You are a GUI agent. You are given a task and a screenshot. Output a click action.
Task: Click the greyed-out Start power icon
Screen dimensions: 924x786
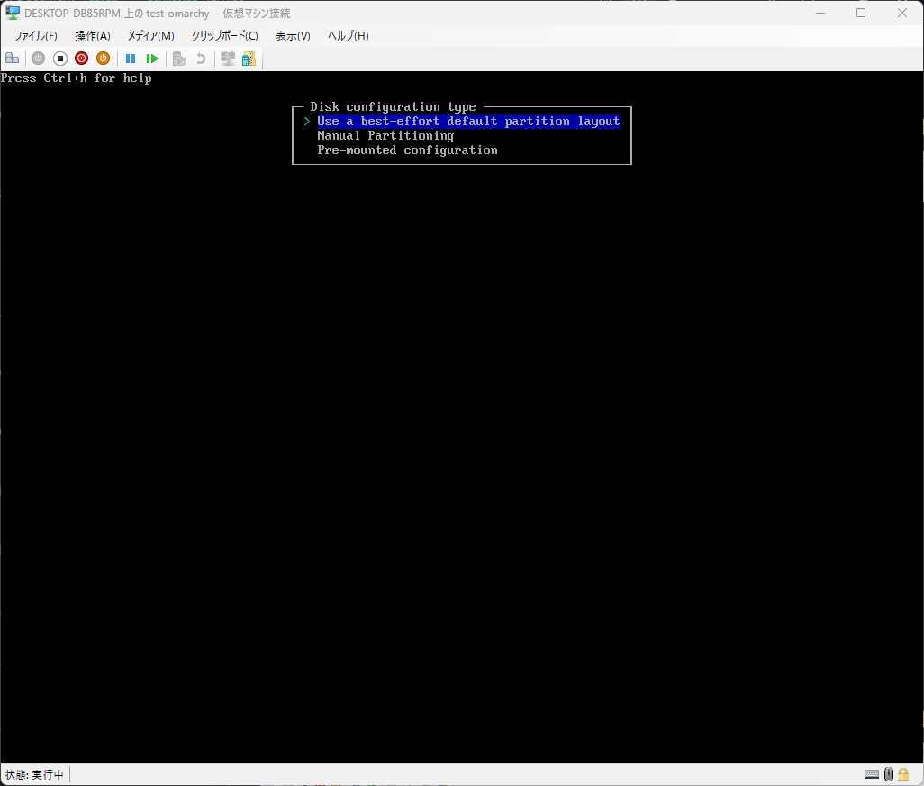point(39,59)
